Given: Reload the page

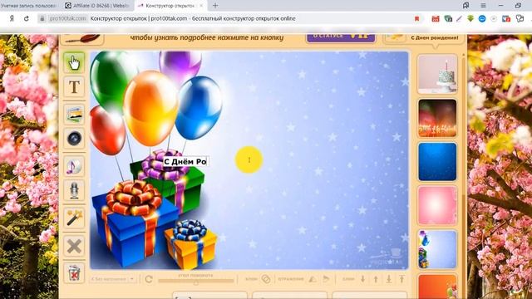Looking at the screenshot, I should (x=27, y=18).
